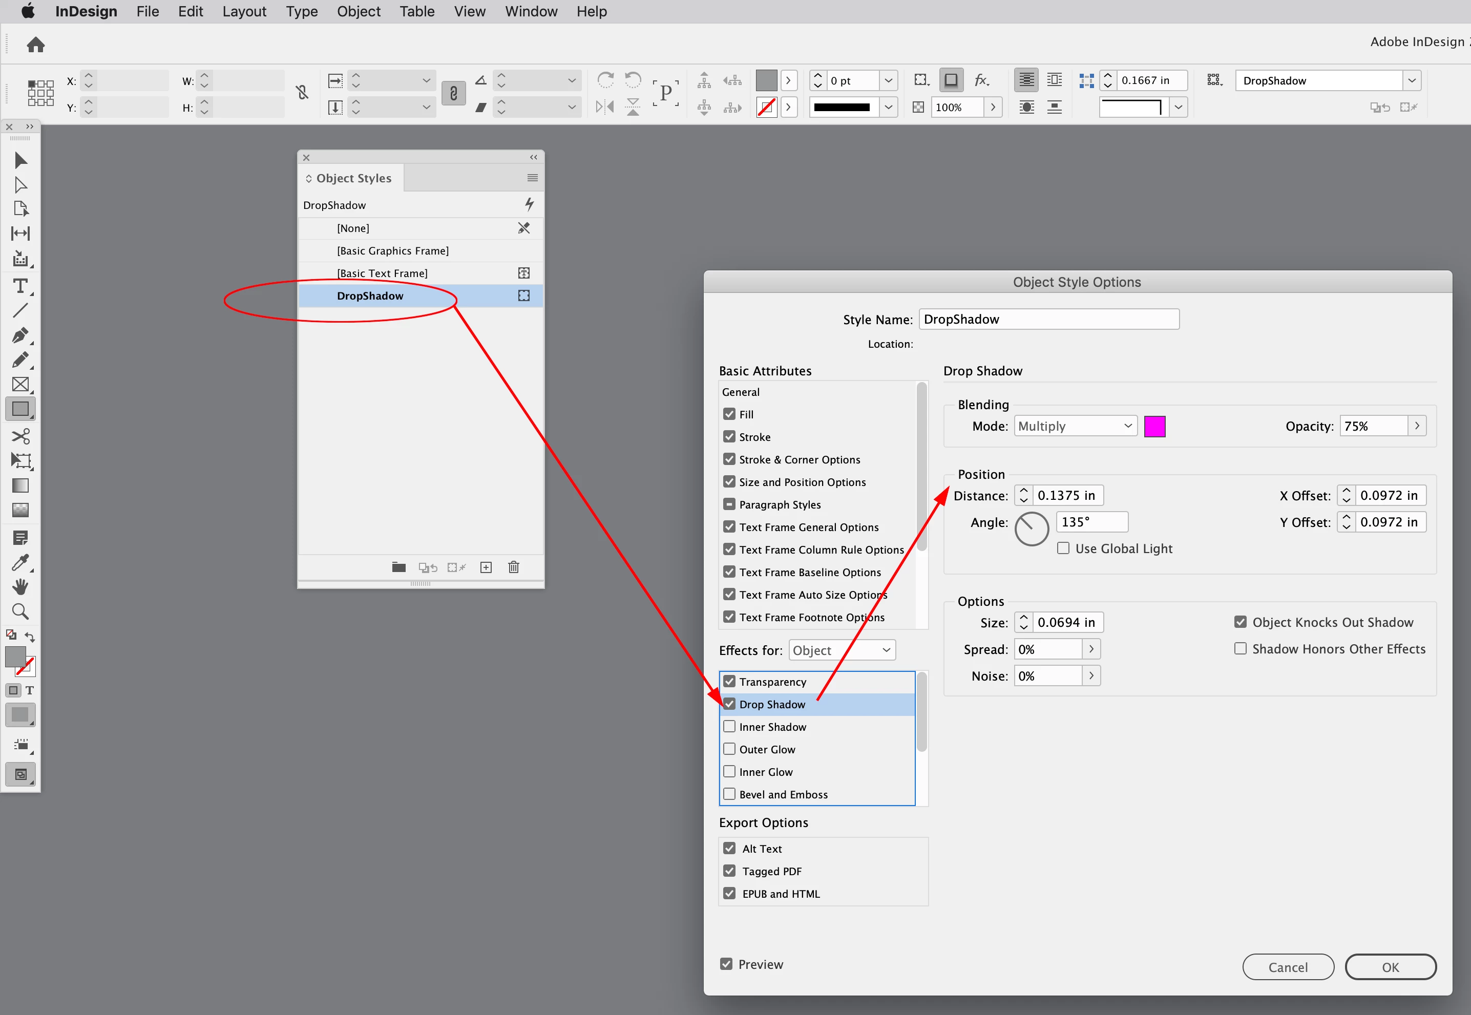Select the Hand tool
This screenshot has width=1471, height=1015.
coord(19,586)
